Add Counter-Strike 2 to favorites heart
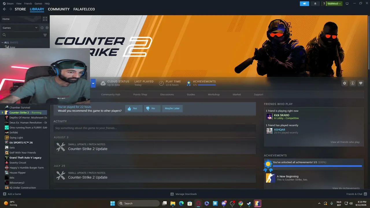This screenshot has height=208, width=370. (x=361, y=83)
